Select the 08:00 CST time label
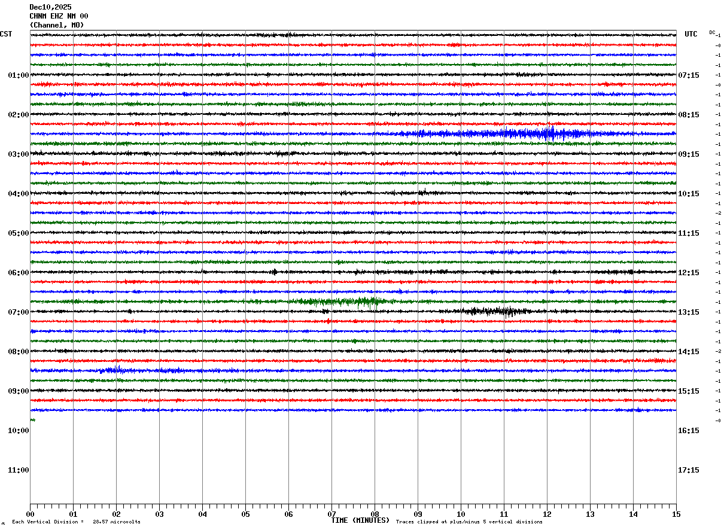This screenshot has width=724, height=530. point(18,351)
